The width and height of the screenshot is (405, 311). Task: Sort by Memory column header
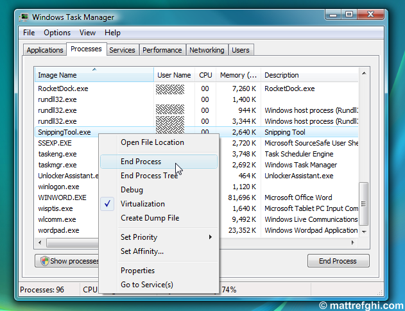(x=238, y=75)
